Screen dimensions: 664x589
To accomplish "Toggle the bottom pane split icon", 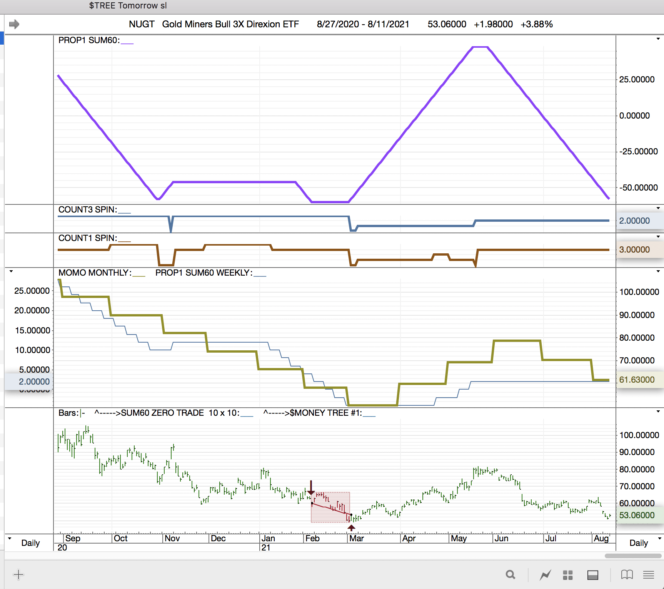I will pos(592,575).
